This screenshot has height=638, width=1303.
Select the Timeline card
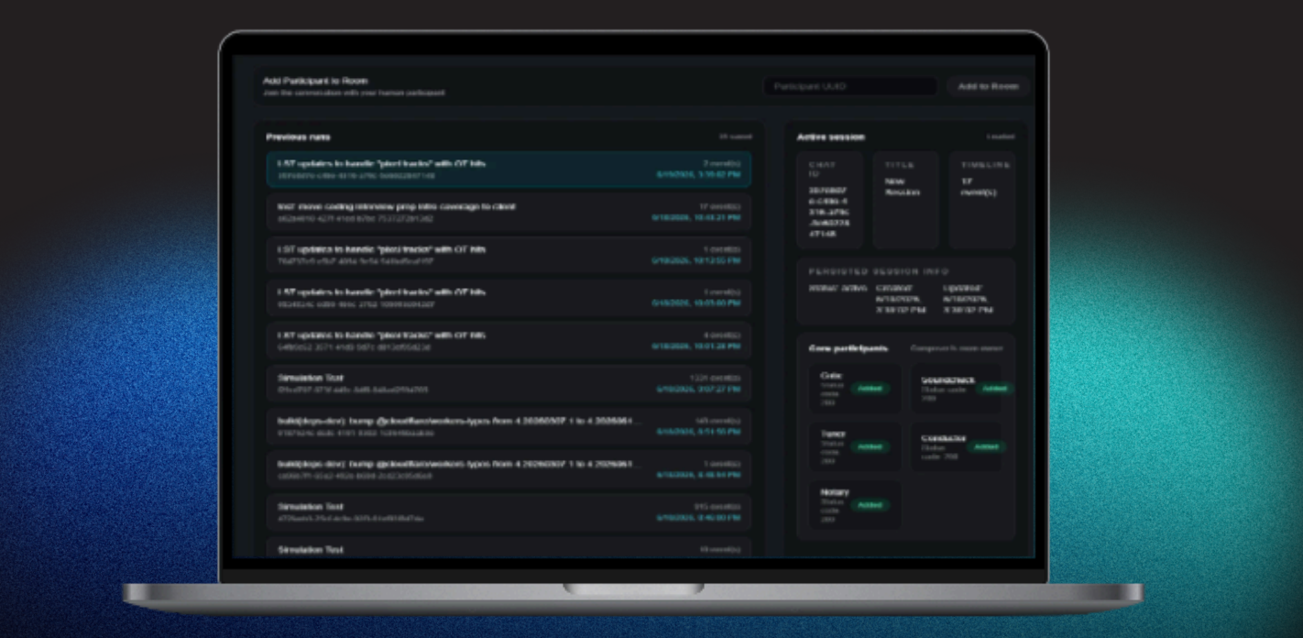[x=982, y=200]
